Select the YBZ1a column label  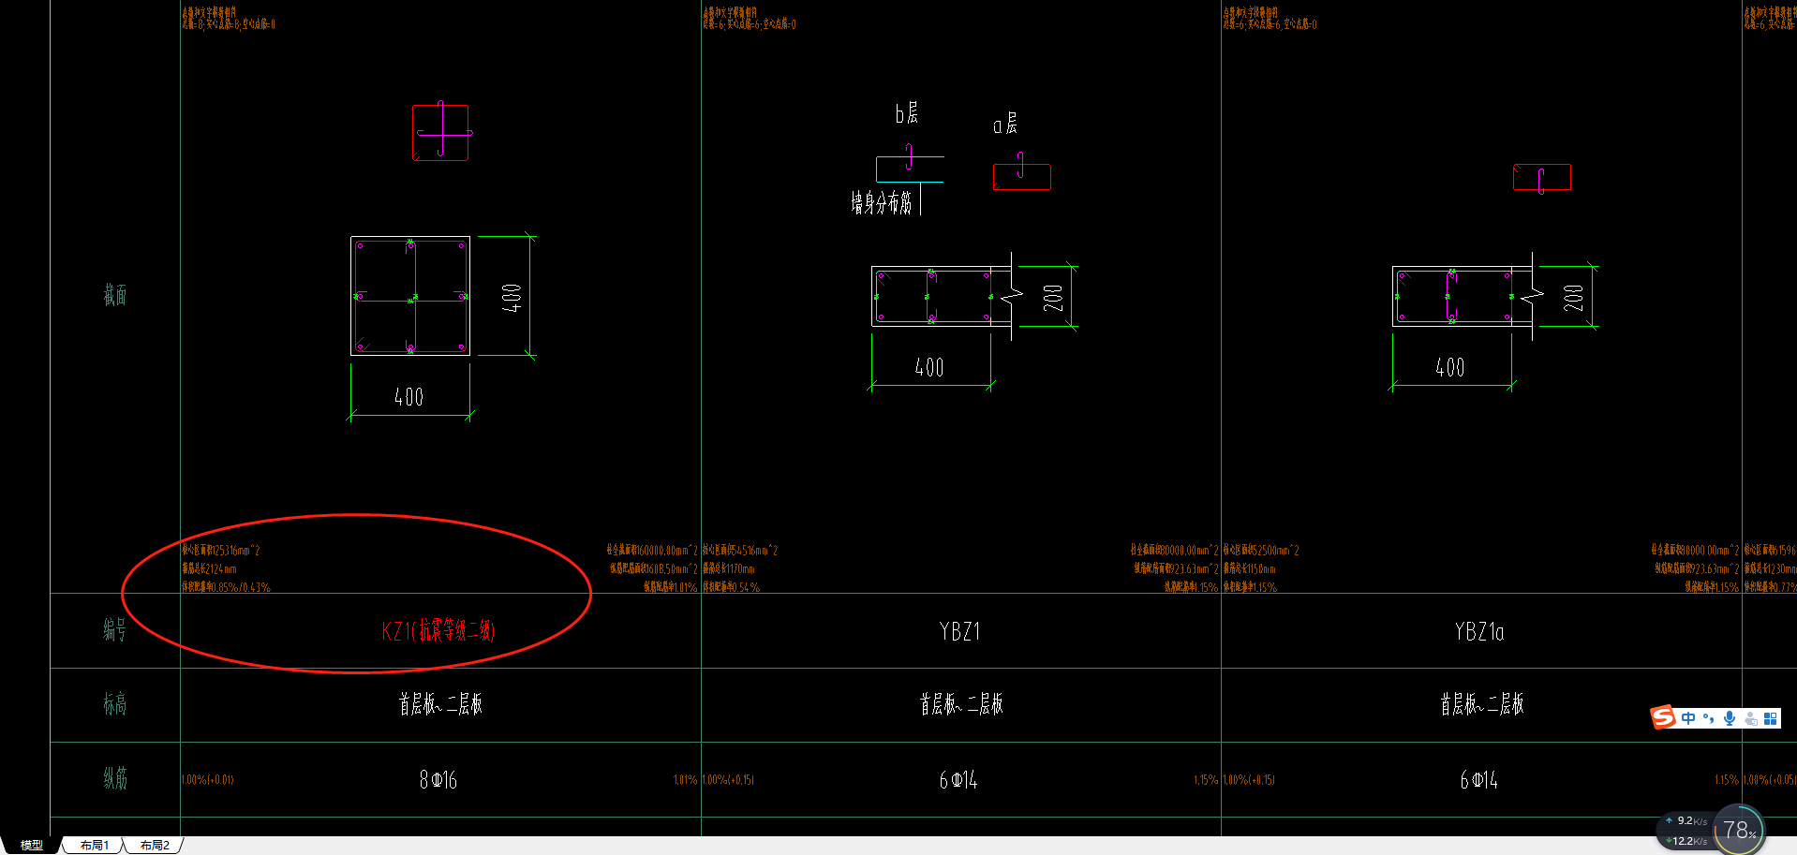click(x=1479, y=631)
